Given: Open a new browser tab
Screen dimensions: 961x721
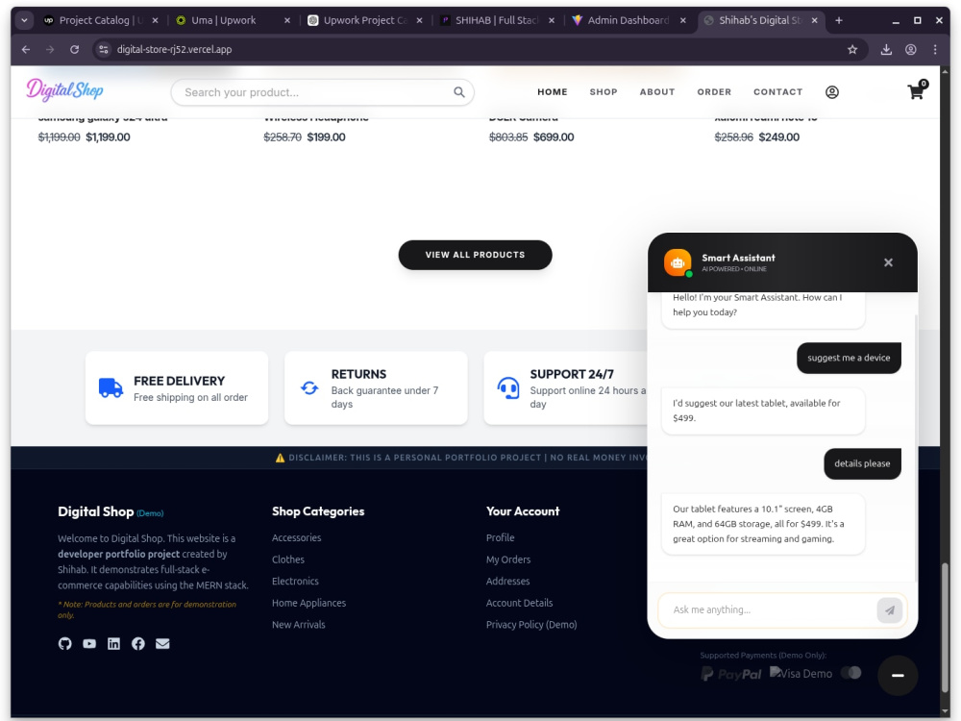Looking at the screenshot, I should (x=839, y=20).
